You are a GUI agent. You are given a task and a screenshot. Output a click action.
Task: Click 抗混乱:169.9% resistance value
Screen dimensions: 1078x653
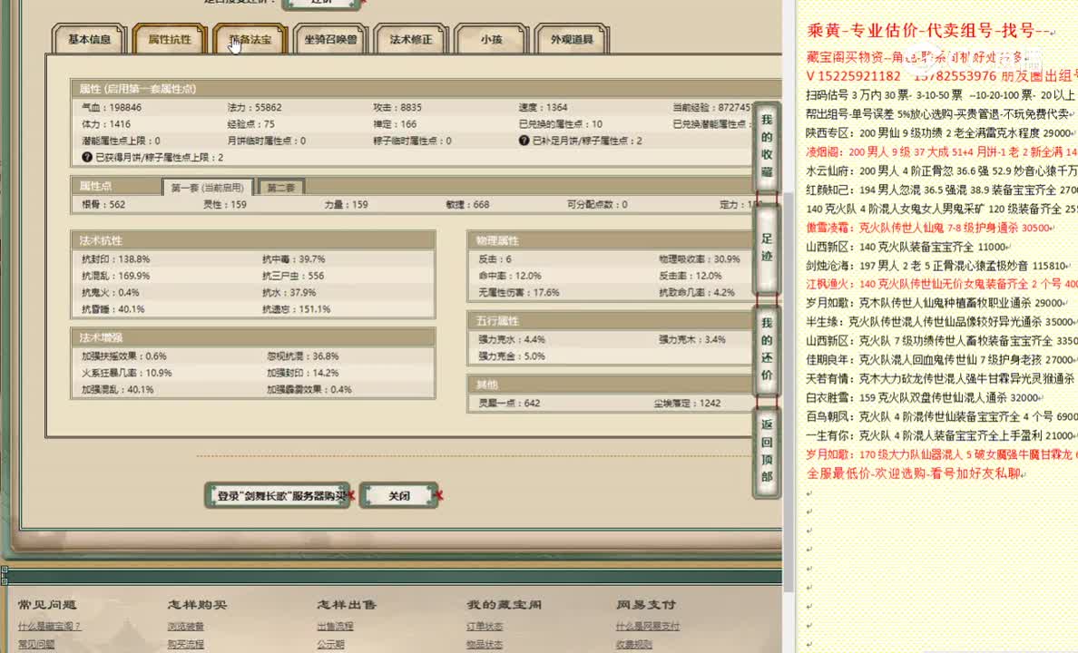click(115, 276)
